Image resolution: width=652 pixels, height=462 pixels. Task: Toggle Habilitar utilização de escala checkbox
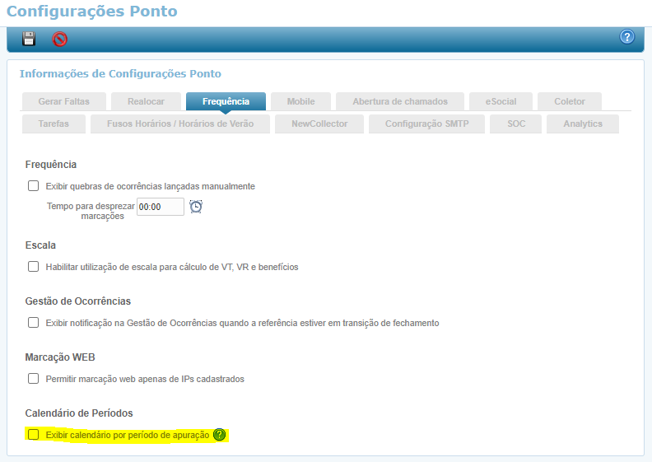click(34, 267)
